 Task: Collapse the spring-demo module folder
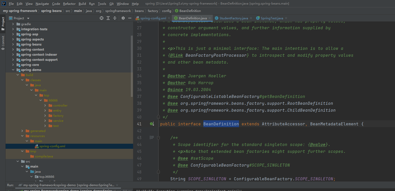point(13,70)
